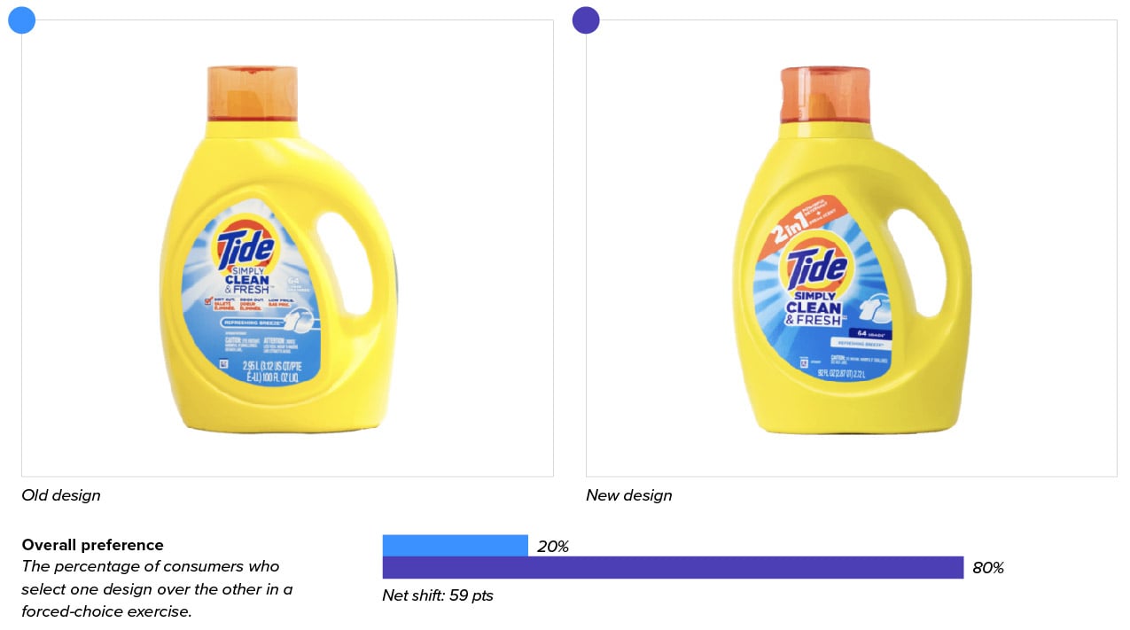
Task: Click the New design caption
Action: [x=629, y=495]
